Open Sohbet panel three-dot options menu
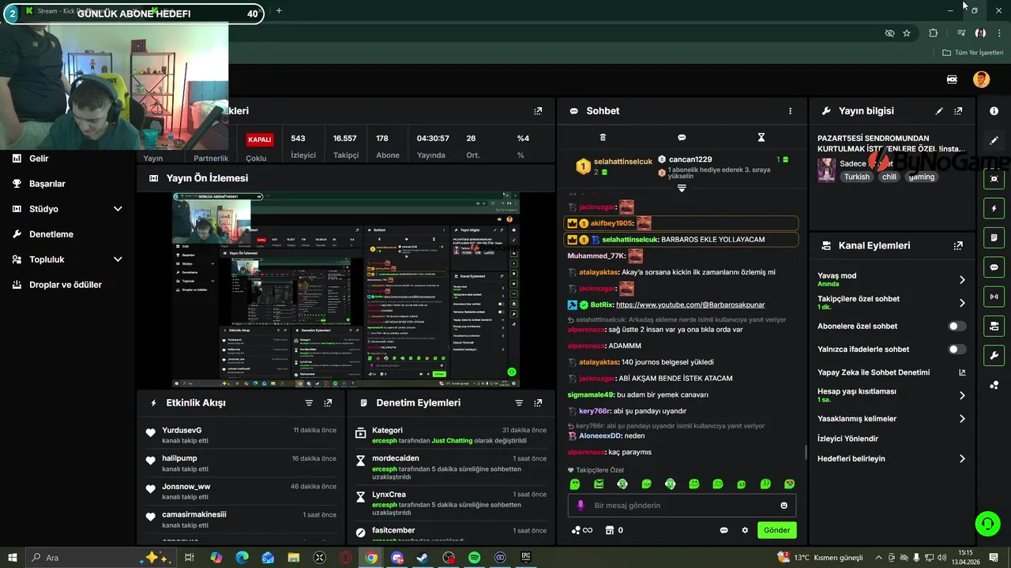This screenshot has height=568, width=1011. coord(790,111)
